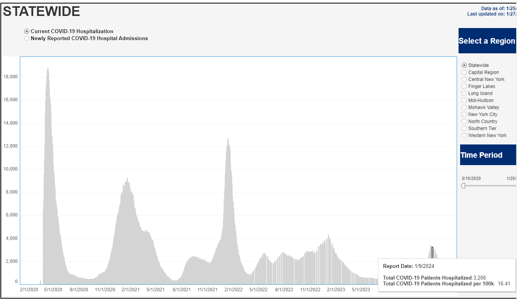Pick the Finger Lakes region option
This screenshot has height=301, width=517.
(464, 86)
